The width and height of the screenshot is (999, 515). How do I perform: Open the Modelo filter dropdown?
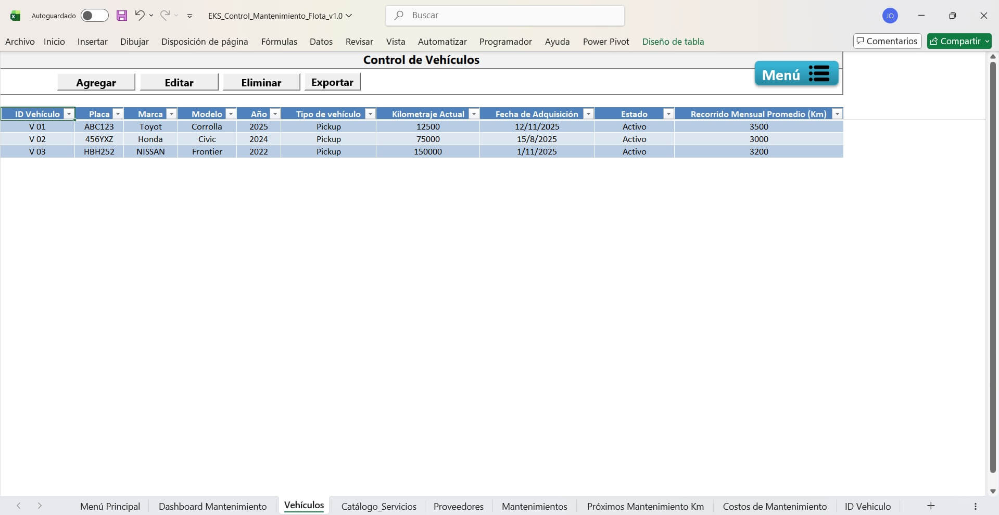(231, 114)
